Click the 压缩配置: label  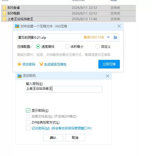(24, 46)
